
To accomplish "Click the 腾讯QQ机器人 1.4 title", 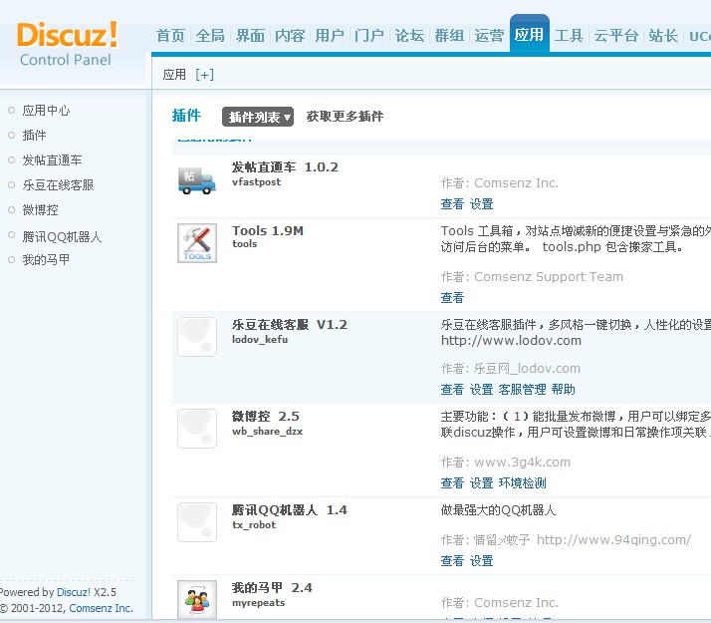I will point(290,510).
